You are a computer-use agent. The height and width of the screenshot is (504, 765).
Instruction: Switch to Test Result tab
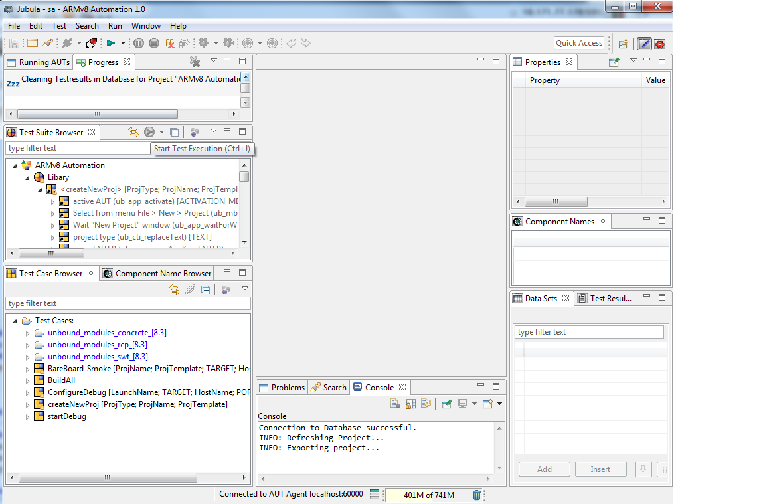click(x=605, y=299)
